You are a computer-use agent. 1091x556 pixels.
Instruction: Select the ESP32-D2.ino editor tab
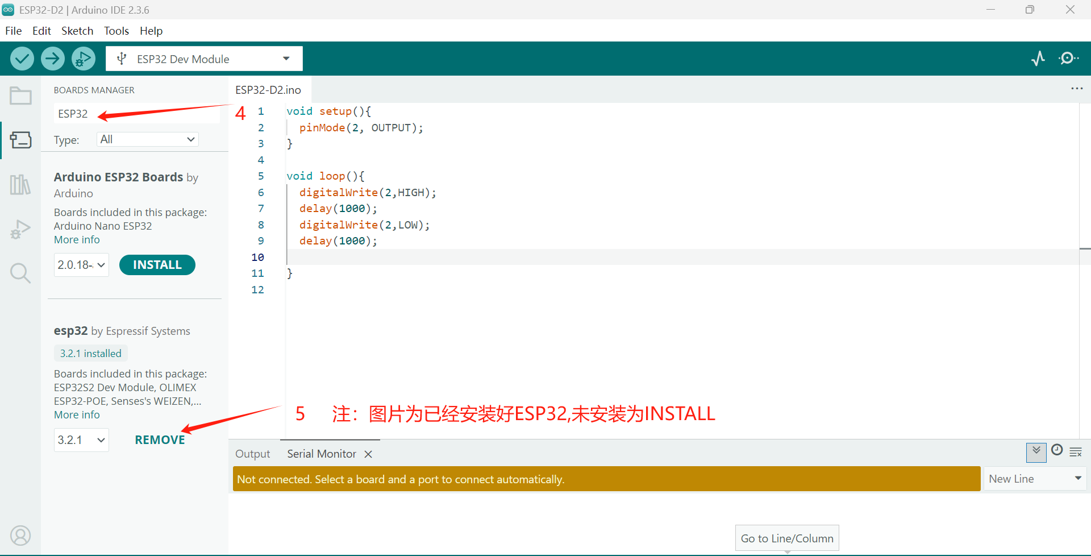(x=268, y=90)
